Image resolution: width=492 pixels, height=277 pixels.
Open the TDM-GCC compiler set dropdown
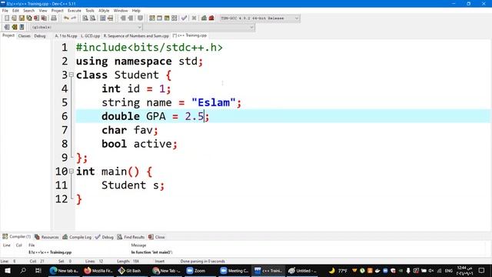[259, 18]
